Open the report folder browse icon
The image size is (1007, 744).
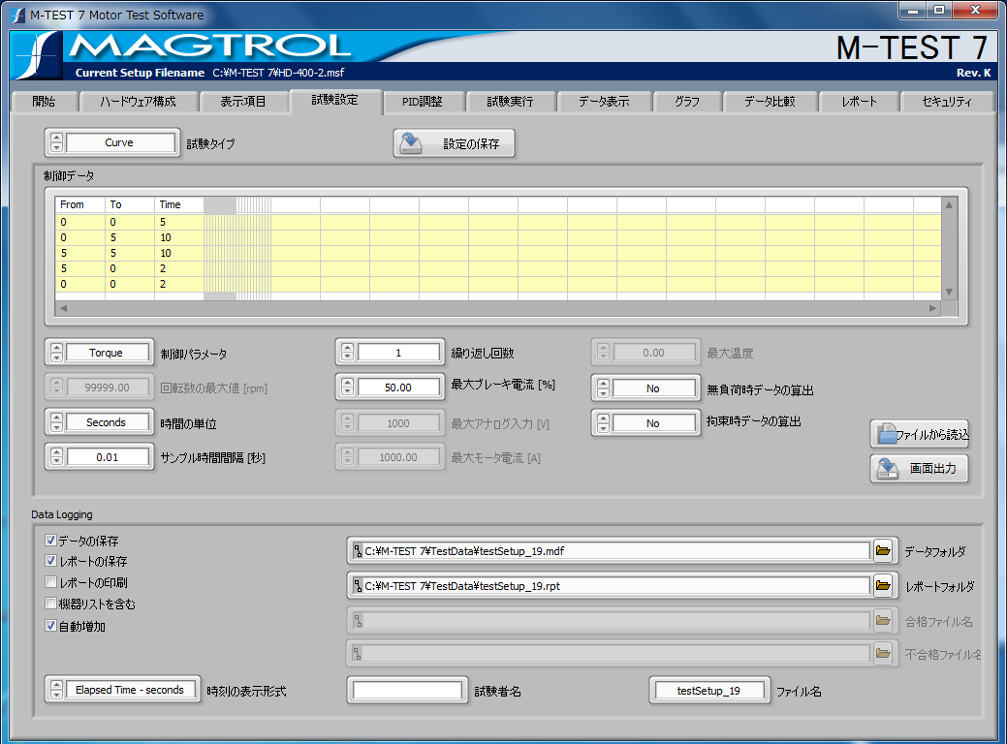click(883, 585)
